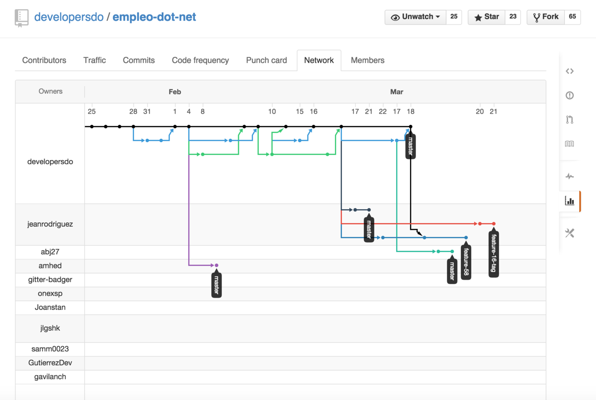
Task: Click the Mar month label
Action: pyautogui.click(x=397, y=92)
